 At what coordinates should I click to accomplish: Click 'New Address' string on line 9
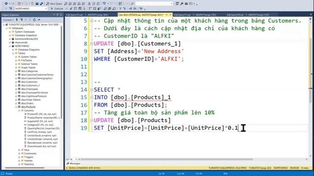tap(162, 51)
